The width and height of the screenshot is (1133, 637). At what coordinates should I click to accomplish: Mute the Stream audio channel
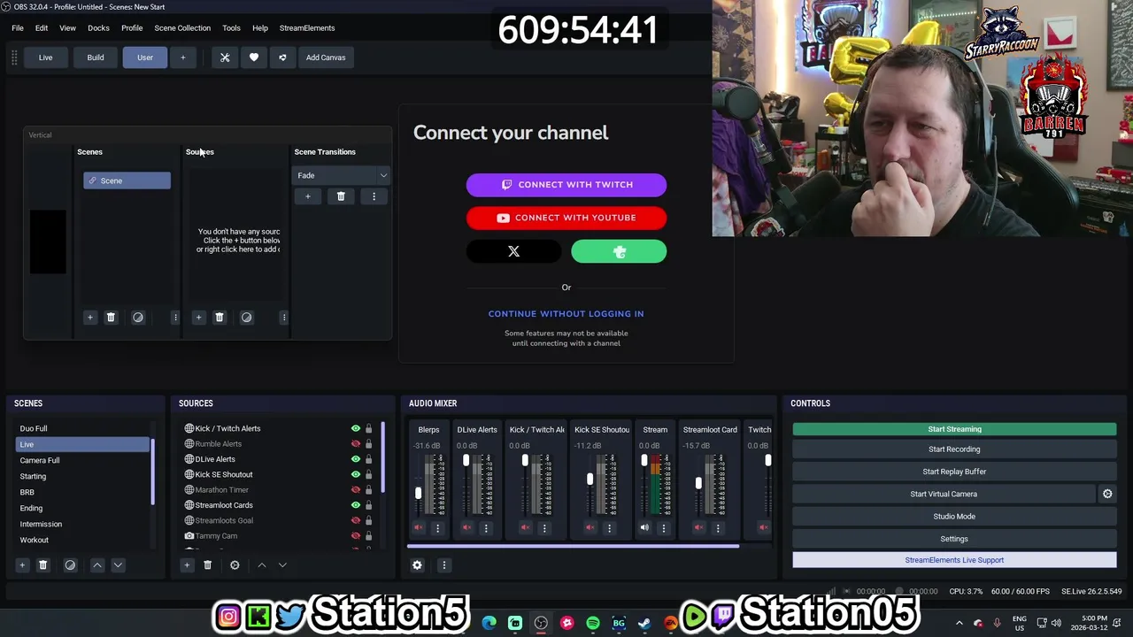[644, 528]
